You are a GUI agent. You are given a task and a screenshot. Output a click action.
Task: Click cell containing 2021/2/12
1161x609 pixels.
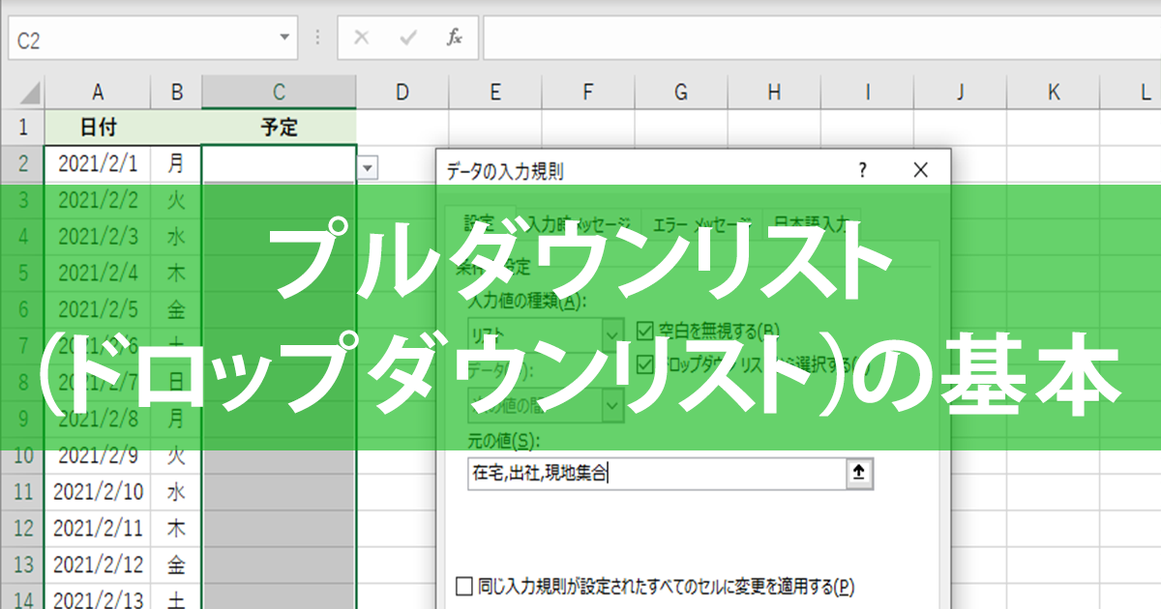click(x=98, y=565)
